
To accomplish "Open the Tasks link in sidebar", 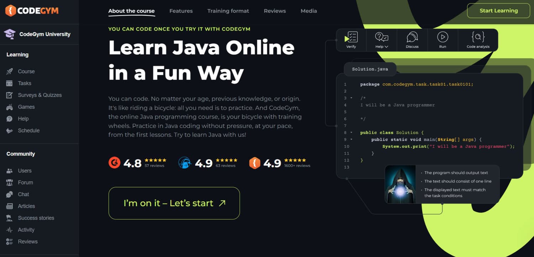I will coord(25,83).
